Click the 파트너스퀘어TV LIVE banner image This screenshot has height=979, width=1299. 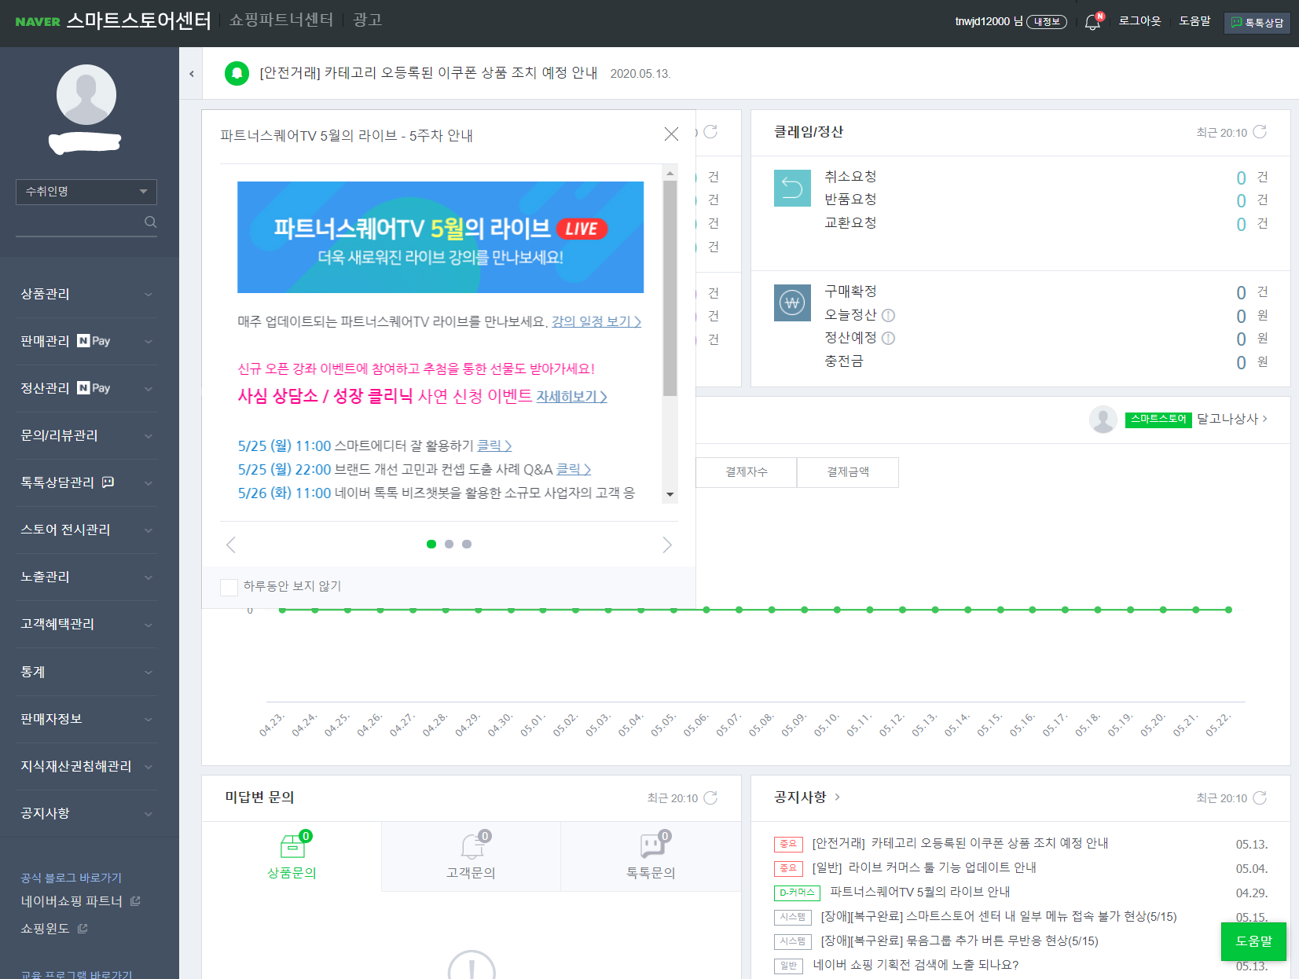[440, 237]
